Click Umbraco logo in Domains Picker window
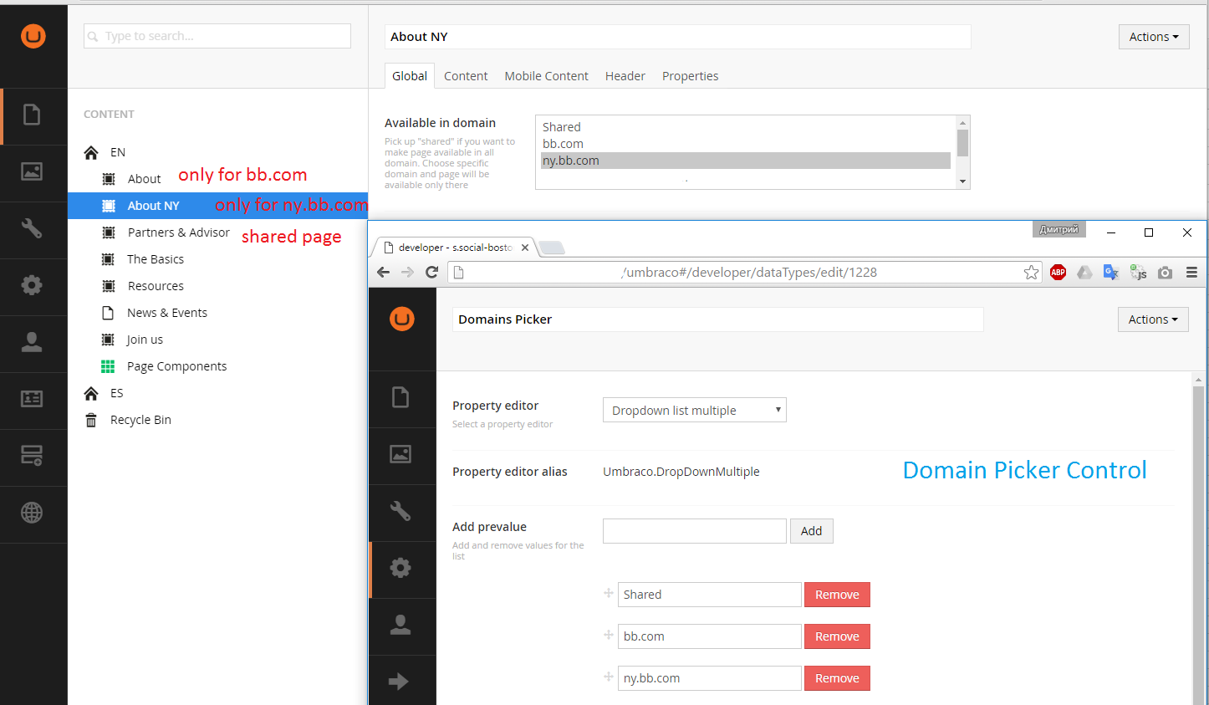Screen dimensions: 1209x705 point(402,319)
